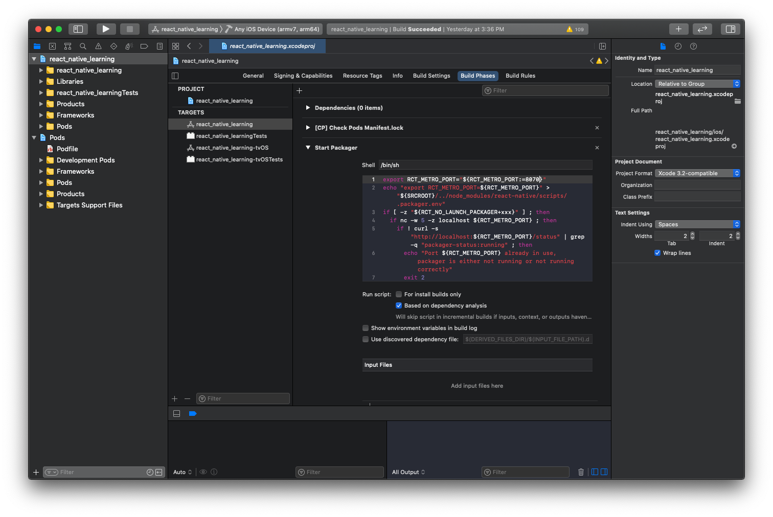Add a new target with plus button
This screenshot has width=773, height=517.
click(x=175, y=398)
